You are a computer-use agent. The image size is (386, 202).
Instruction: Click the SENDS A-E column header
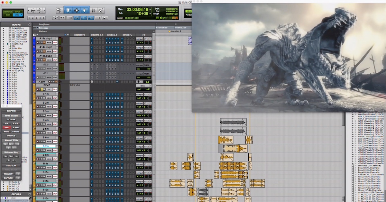pos(112,35)
